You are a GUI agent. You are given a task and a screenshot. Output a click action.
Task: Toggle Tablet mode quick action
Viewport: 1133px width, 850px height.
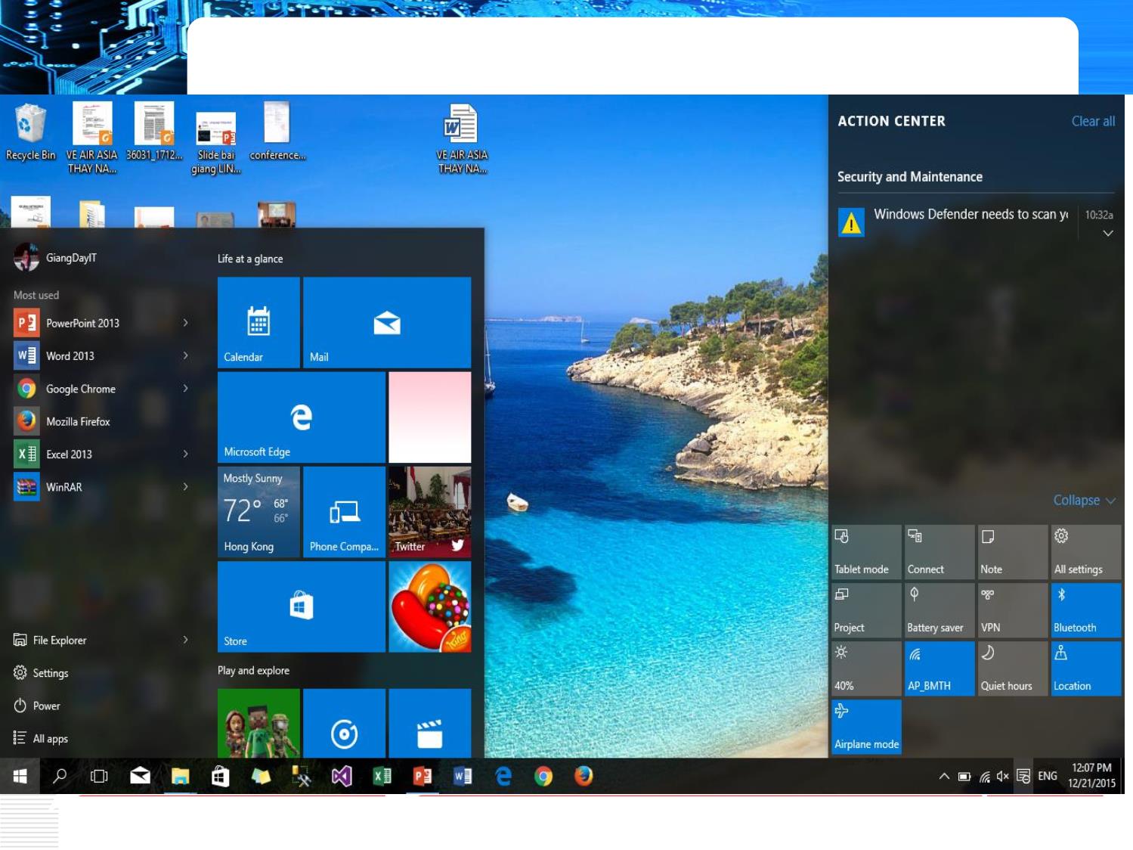pos(866,552)
